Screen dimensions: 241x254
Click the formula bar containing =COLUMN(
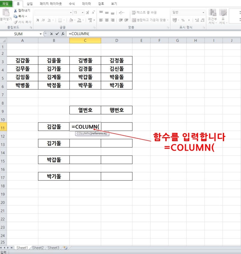point(153,34)
